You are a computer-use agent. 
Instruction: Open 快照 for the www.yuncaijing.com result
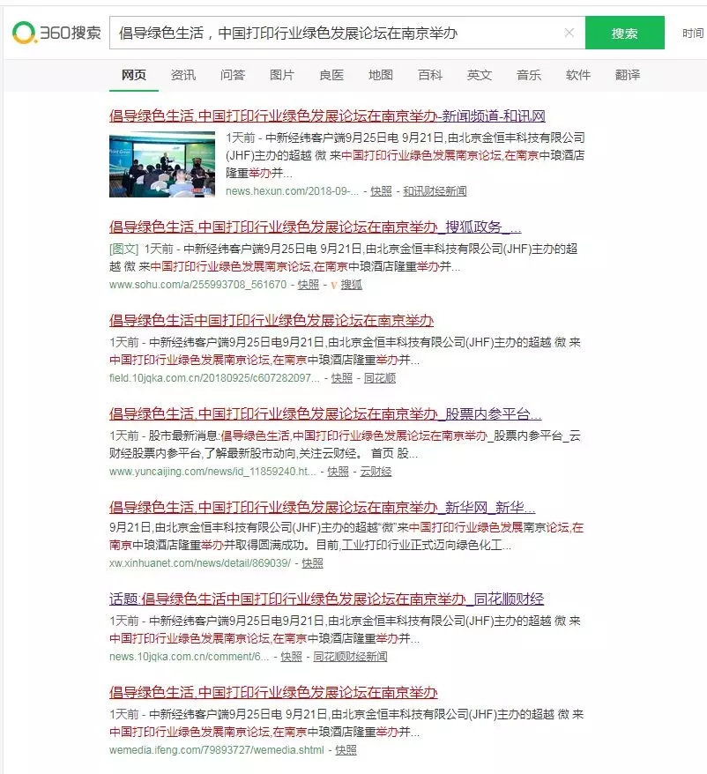click(339, 472)
